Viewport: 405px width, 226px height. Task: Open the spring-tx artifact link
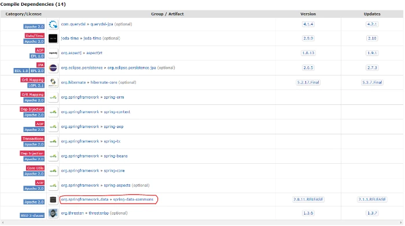pos(112,141)
